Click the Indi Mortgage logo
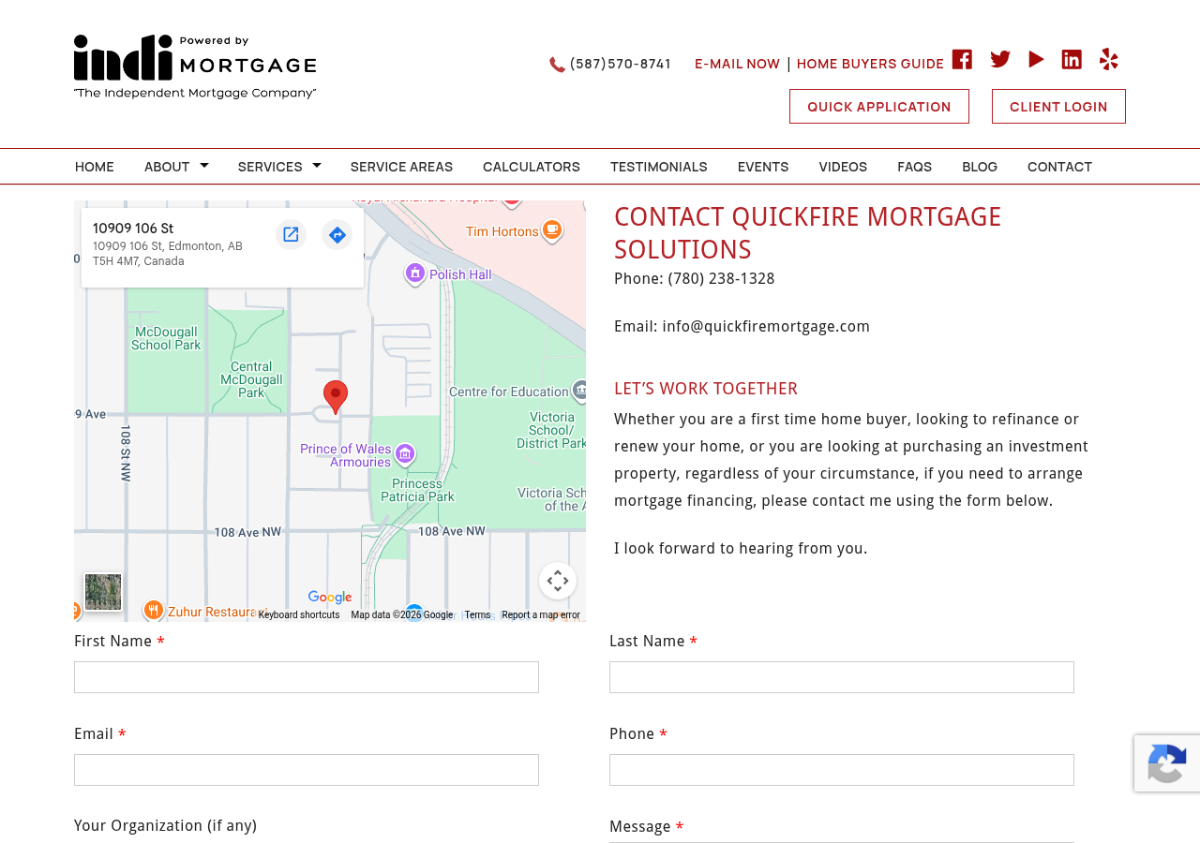The image size is (1200, 843). pyautogui.click(x=195, y=67)
